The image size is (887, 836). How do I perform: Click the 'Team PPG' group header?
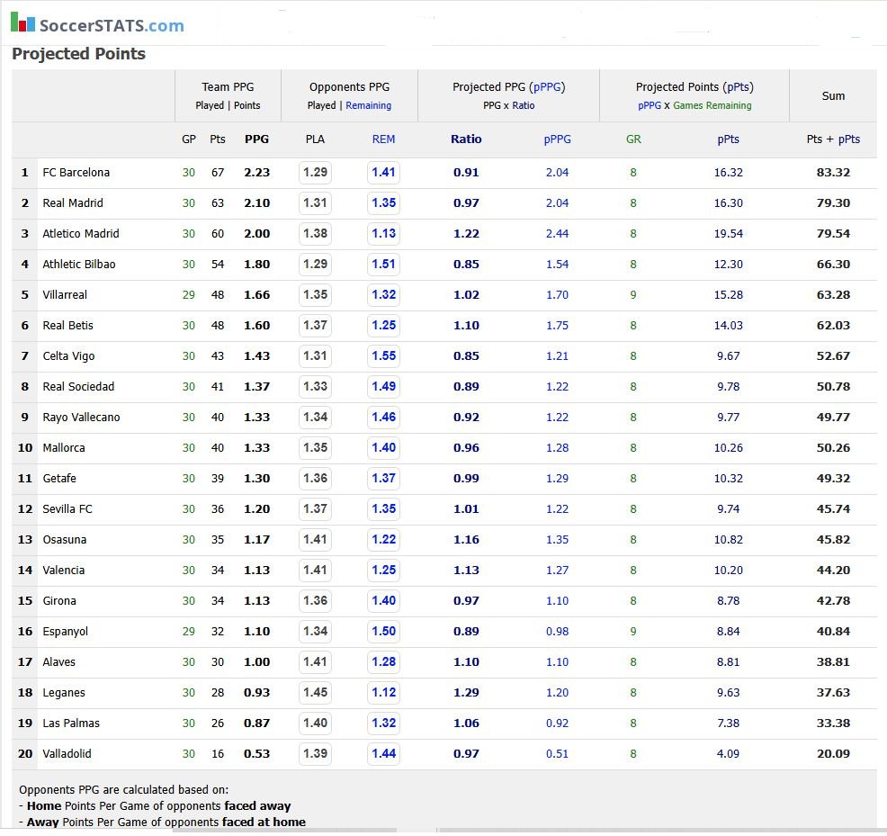click(228, 87)
